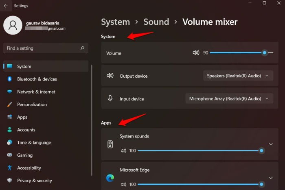Mute Microsoft Edge volume speaker icon
285x190 pixels.
click(123, 184)
